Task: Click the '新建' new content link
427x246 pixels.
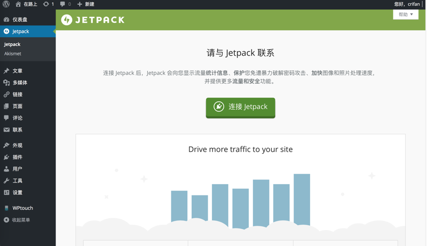Action: pos(90,4)
